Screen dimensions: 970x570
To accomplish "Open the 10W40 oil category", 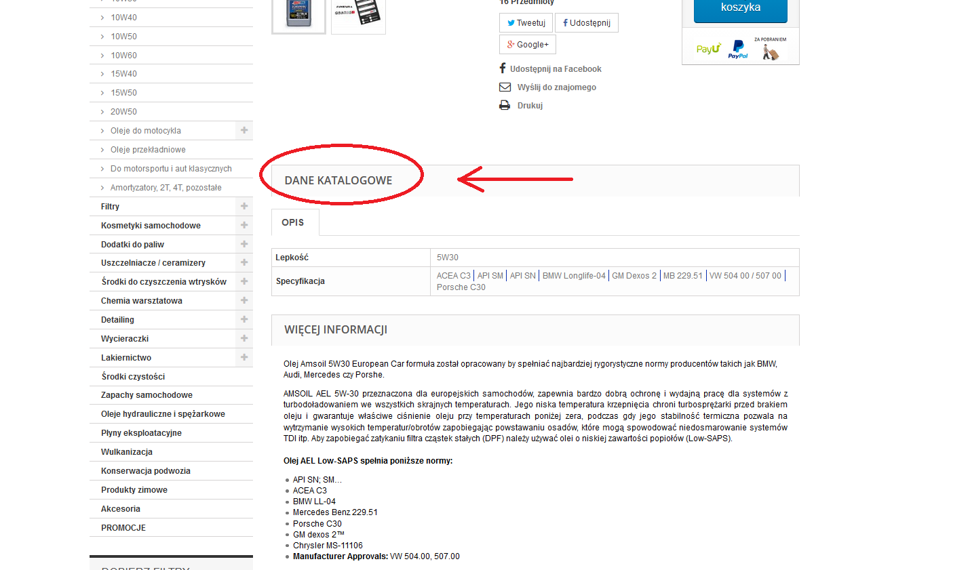I will 123,18.
